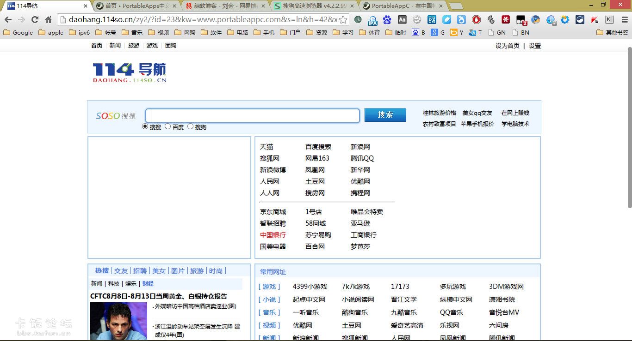This screenshot has width=632, height=341.
Task: Select the 搜搜 search engine radio
Action: pyautogui.click(x=145, y=126)
